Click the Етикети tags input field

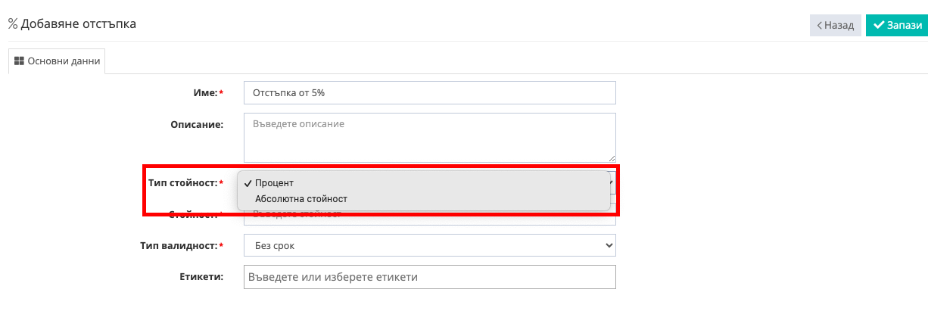click(x=429, y=277)
